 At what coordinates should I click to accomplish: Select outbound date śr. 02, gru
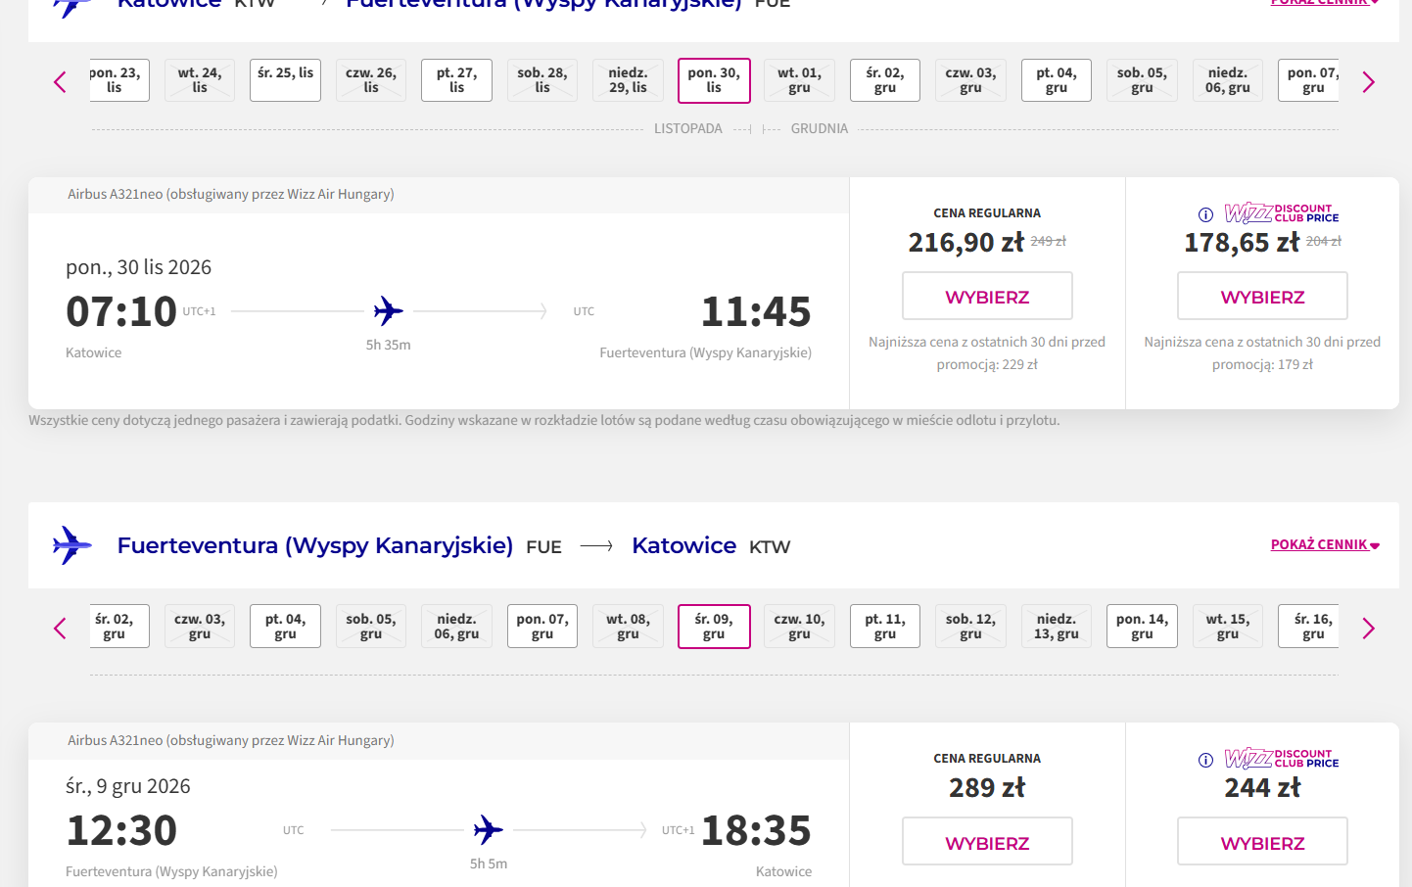click(885, 80)
